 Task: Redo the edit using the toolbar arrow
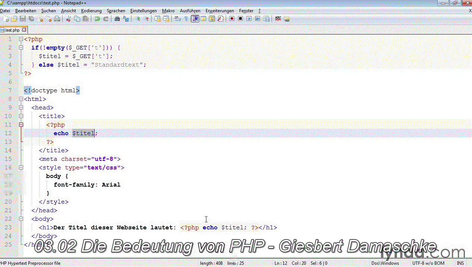coord(105,19)
